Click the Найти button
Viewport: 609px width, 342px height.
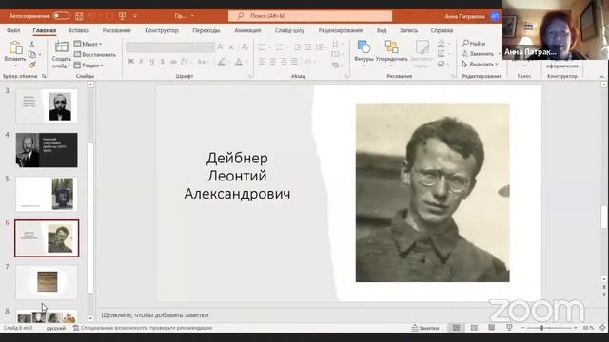474,44
